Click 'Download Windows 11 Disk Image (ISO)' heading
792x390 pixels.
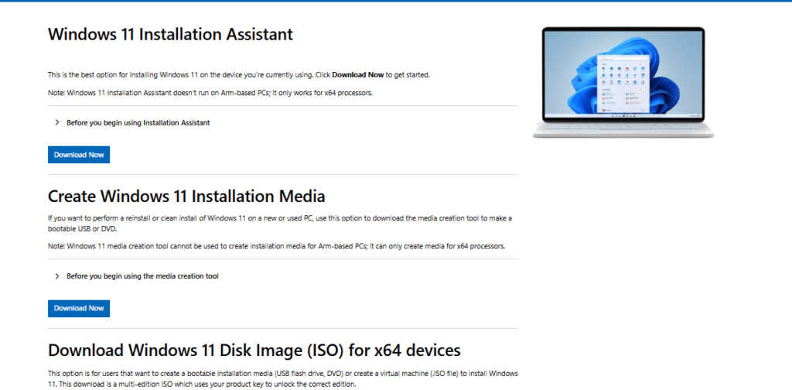click(254, 350)
